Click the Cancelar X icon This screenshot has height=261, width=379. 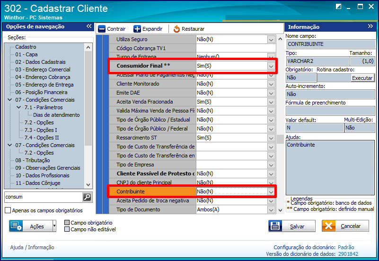(x=329, y=226)
